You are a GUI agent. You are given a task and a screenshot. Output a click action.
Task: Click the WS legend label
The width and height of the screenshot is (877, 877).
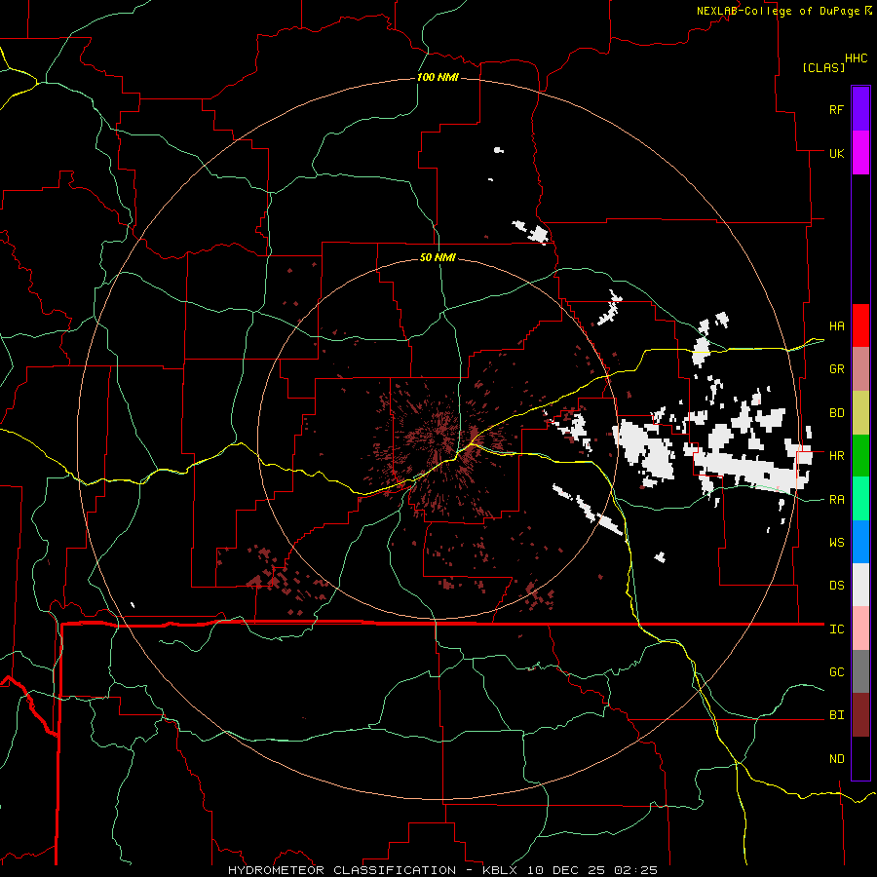click(836, 542)
